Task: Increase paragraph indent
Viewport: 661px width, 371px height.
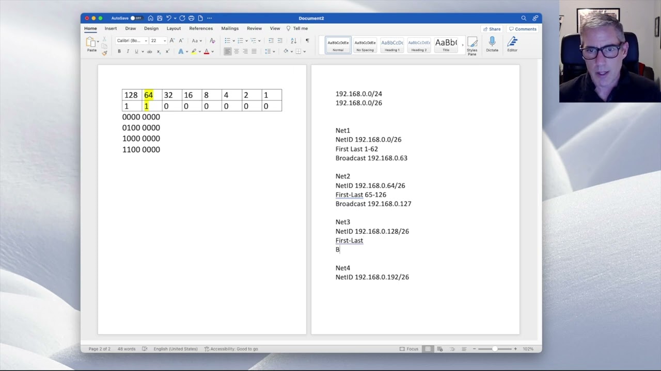Action: [x=280, y=41]
